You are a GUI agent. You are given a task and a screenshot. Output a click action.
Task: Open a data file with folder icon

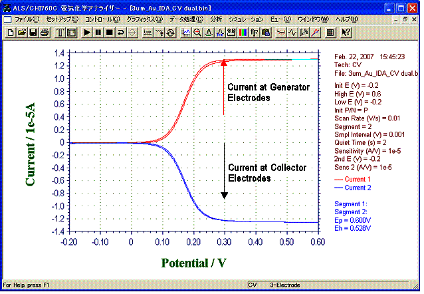pyautogui.click(x=21, y=32)
